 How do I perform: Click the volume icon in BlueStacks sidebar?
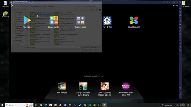[180, 9]
